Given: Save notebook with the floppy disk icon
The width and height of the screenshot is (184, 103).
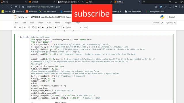Looking at the screenshot, I should click(15, 27).
